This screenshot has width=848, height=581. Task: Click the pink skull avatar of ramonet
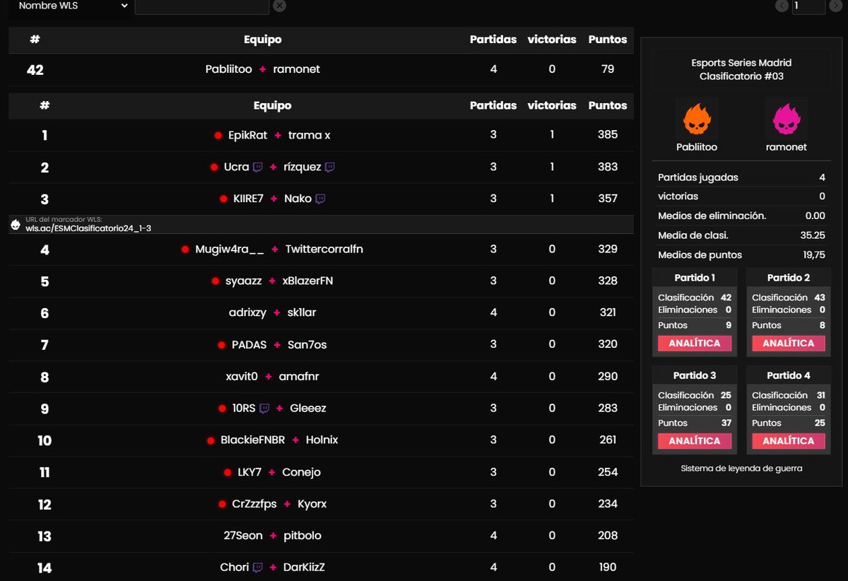coord(787,118)
